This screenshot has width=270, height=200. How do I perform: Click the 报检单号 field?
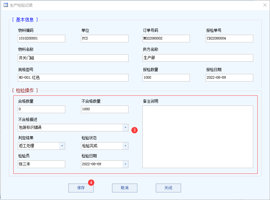(x=229, y=39)
